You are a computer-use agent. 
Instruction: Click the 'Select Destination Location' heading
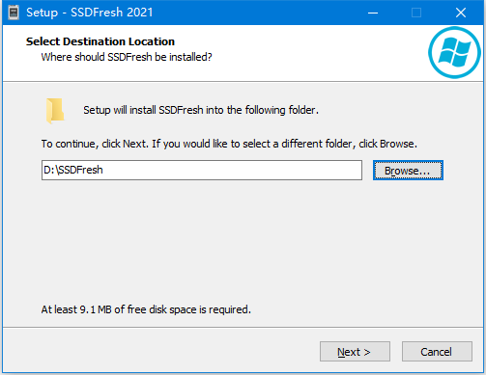click(100, 41)
